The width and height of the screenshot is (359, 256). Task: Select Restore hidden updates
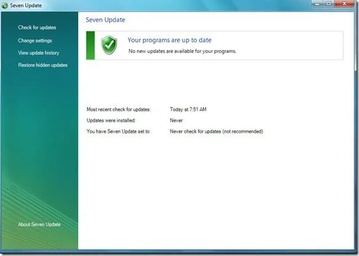coord(43,65)
